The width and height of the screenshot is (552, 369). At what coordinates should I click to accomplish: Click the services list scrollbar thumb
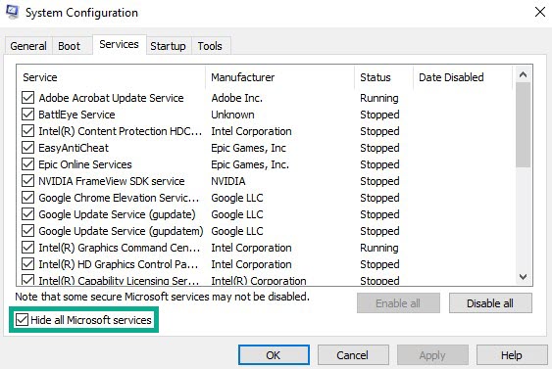(x=524, y=124)
